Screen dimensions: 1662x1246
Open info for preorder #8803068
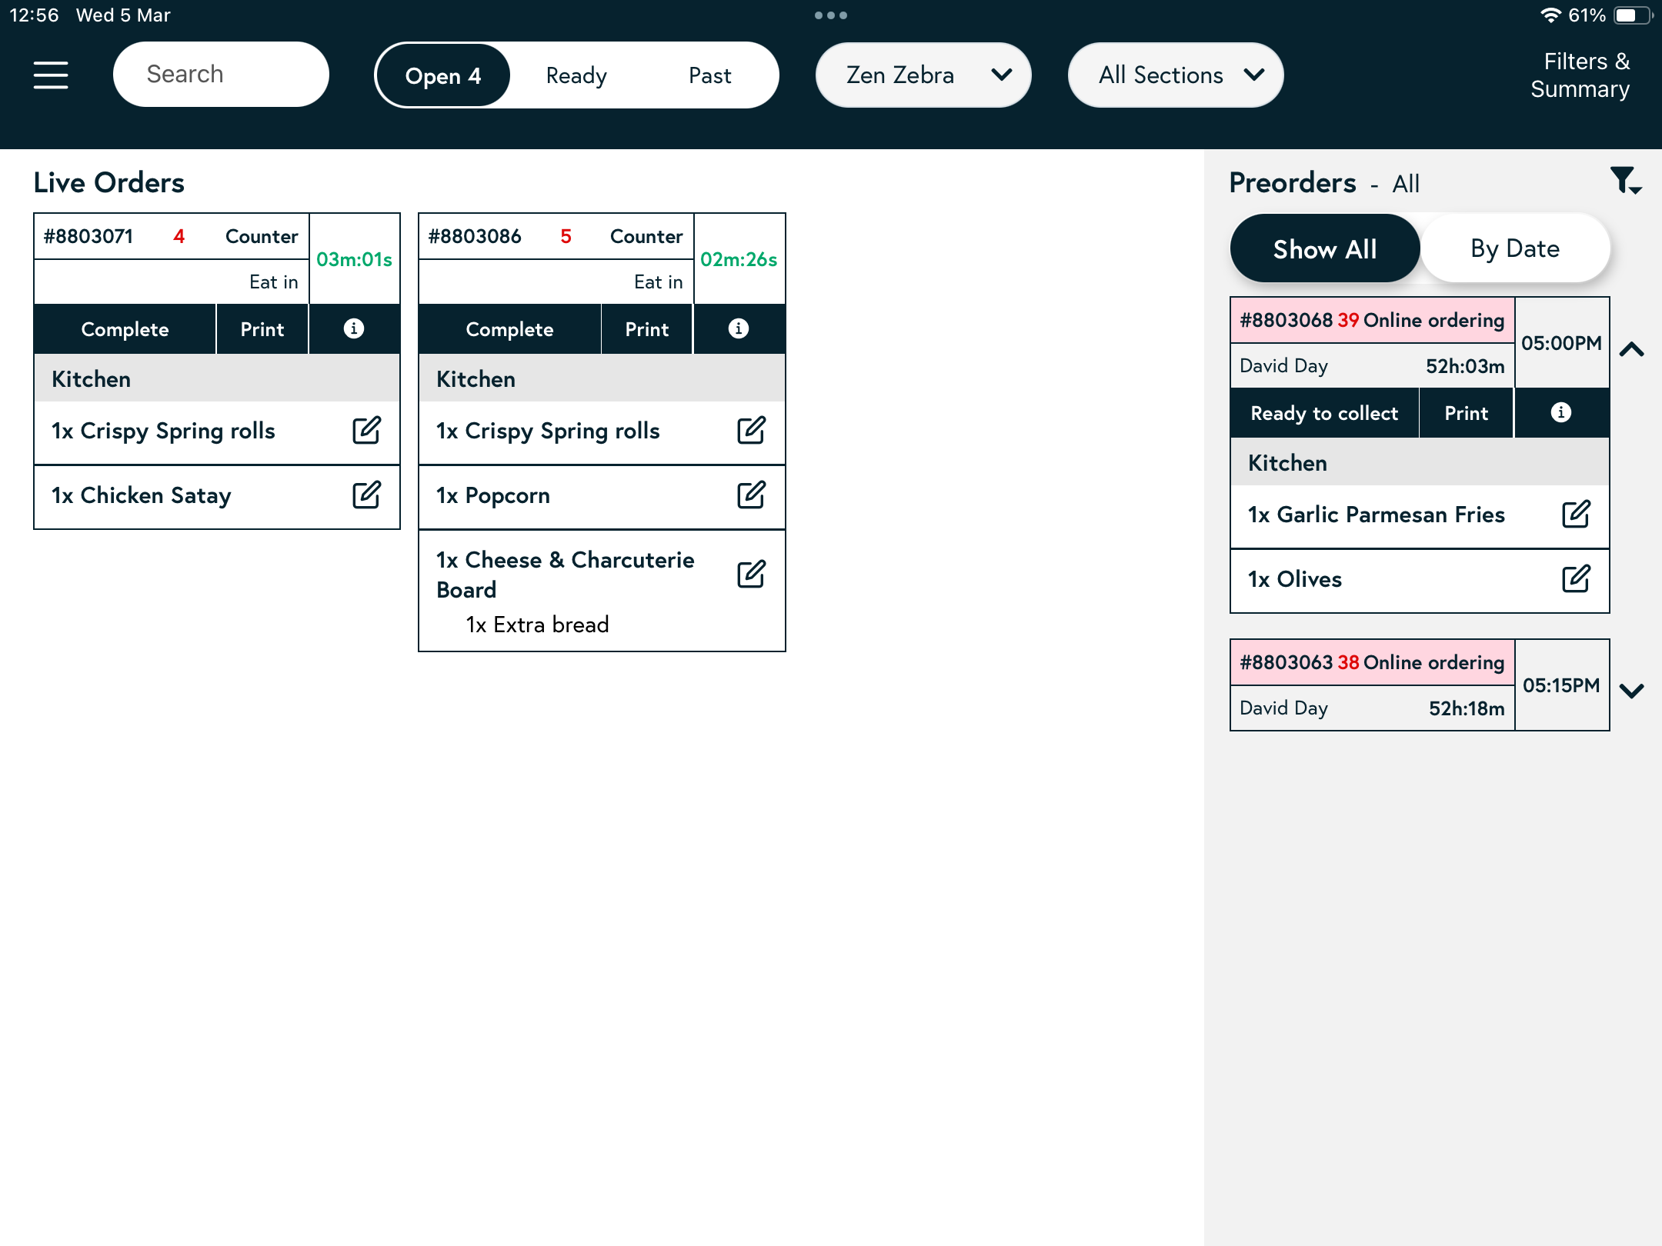pyautogui.click(x=1560, y=413)
